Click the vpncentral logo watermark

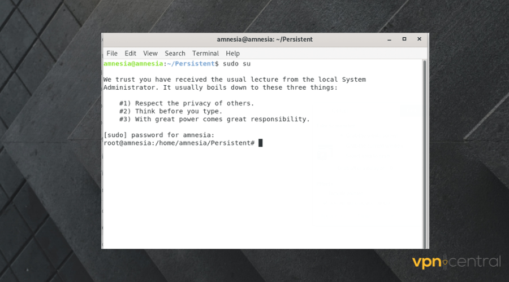(456, 262)
